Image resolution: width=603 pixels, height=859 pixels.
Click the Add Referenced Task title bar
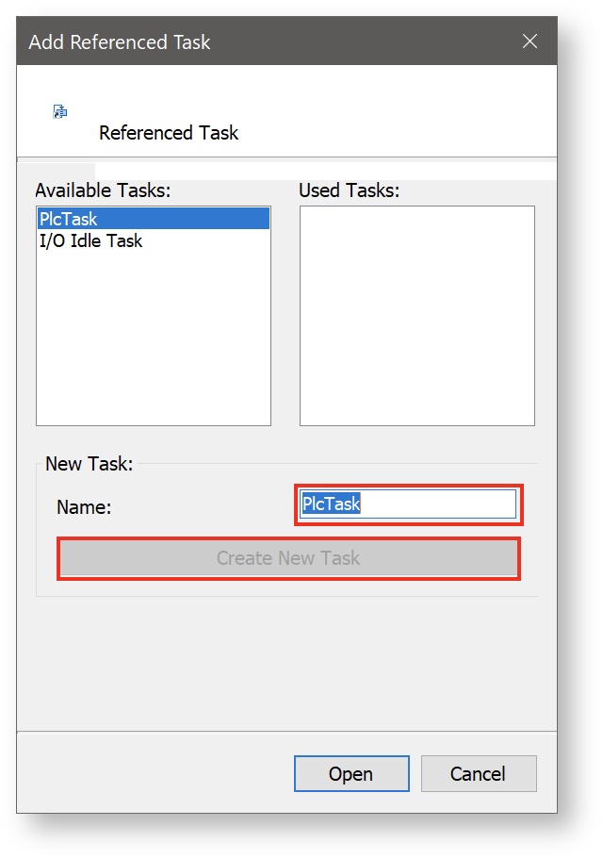coord(236,41)
